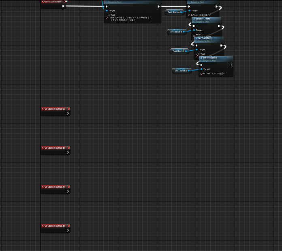The height and width of the screenshot is (251, 282).
Task: Click Target pin of Text Block B SetText
Action: pos(194,30)
